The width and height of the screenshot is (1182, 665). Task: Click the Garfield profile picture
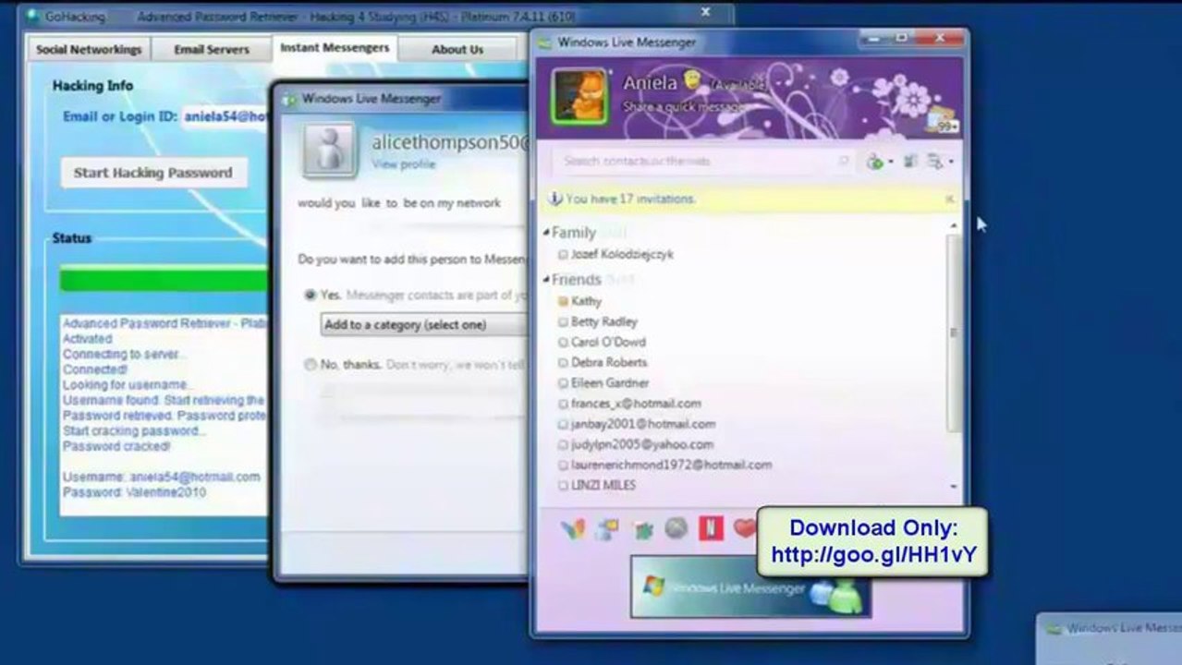pyautogui.click(x=579, y=97)
